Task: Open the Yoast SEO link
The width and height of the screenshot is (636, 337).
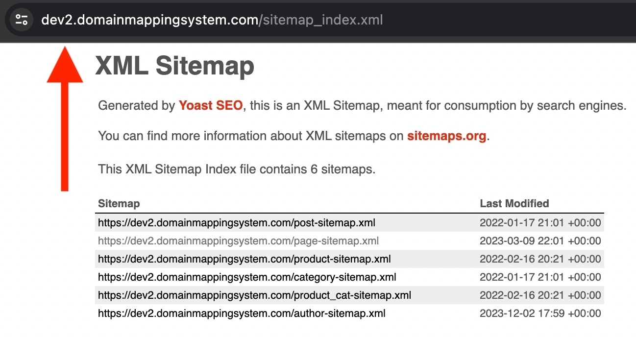Action: point(211,105)
